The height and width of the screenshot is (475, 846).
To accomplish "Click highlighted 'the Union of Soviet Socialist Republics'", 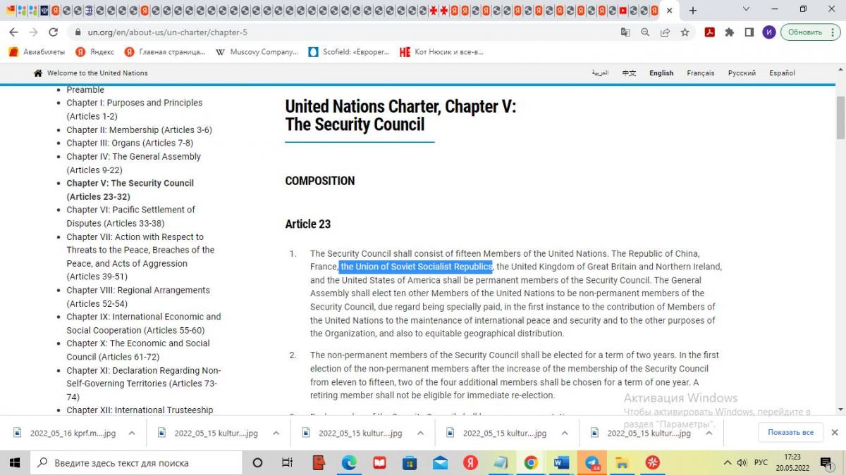I will (416, 267).
